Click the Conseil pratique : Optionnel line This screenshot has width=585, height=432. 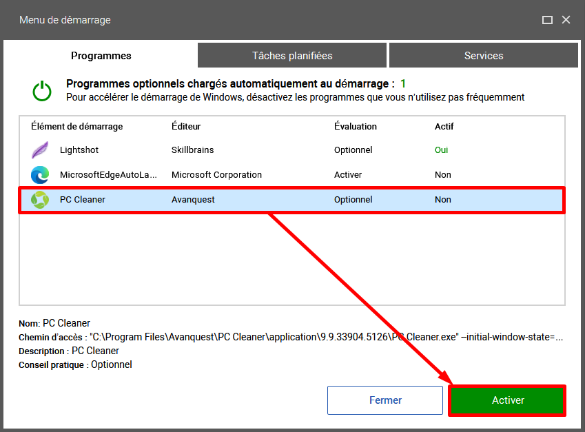pyautogui.click(x=75, y=365)
